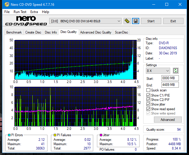
Task: Click the Progress value 100 %
Action: pos(177,139)
